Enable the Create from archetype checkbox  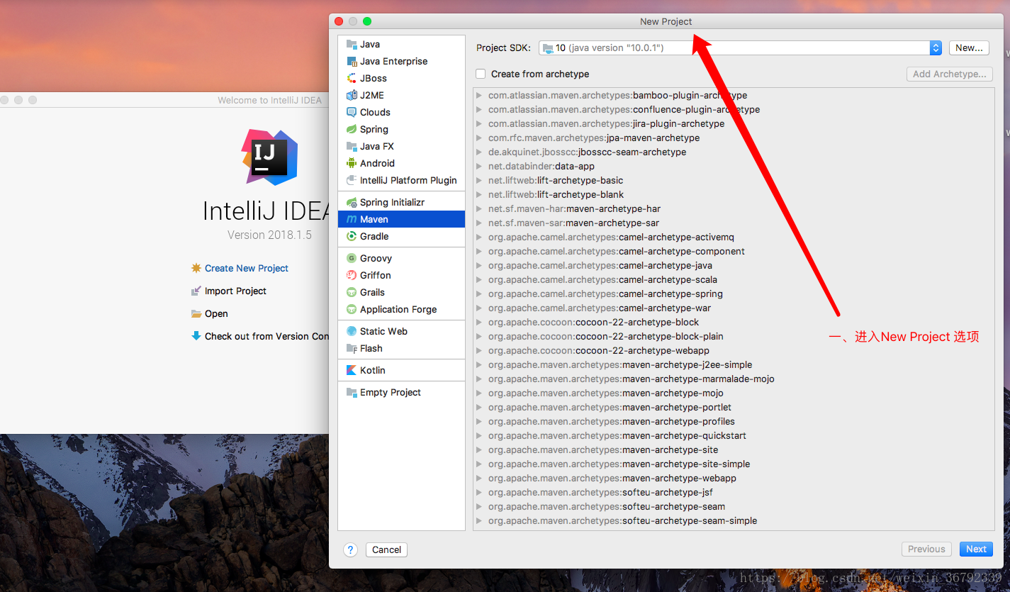coord(481,74)
